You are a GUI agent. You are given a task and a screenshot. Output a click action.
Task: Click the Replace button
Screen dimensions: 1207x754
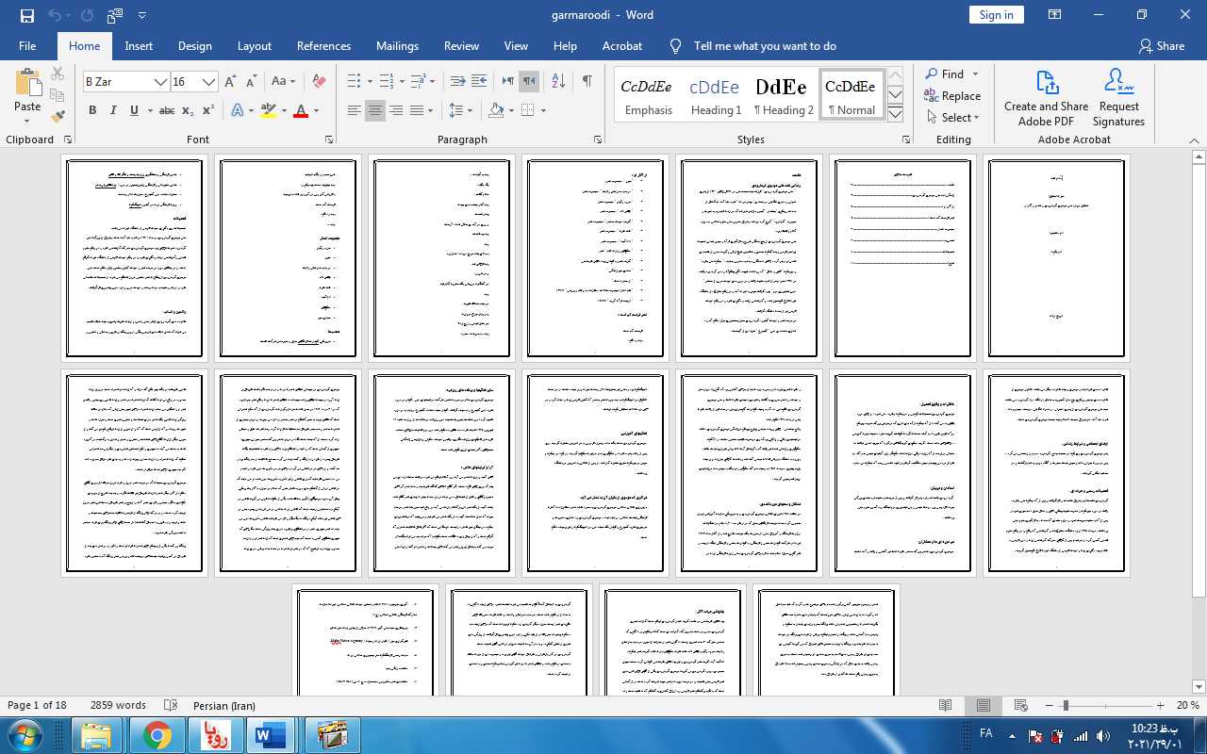(x=952, y=96)
